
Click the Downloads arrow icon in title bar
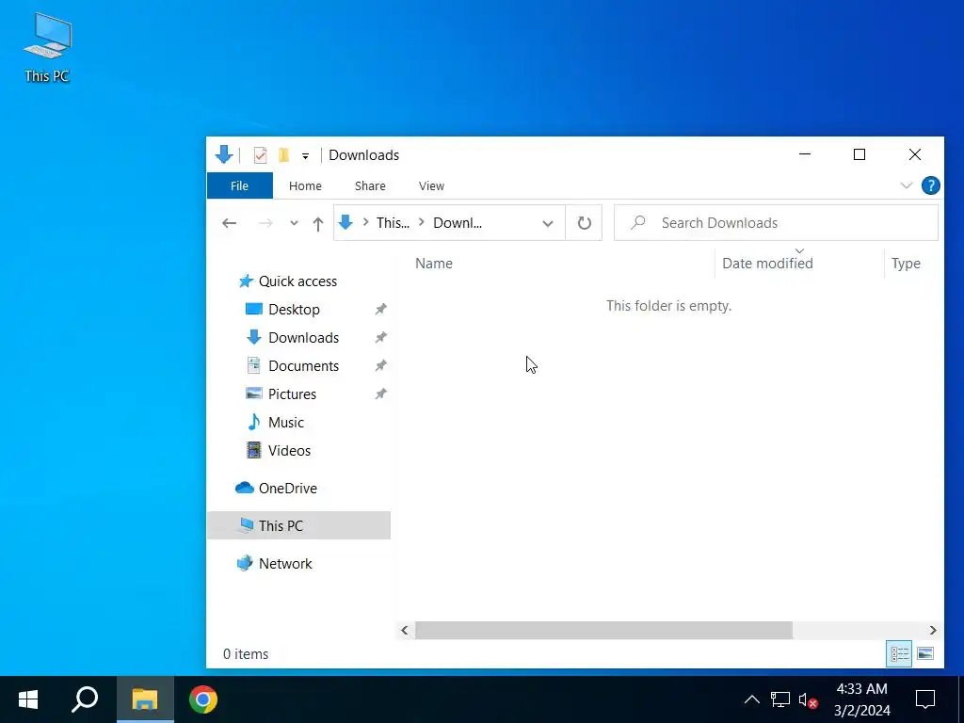[x=224, y=155]
